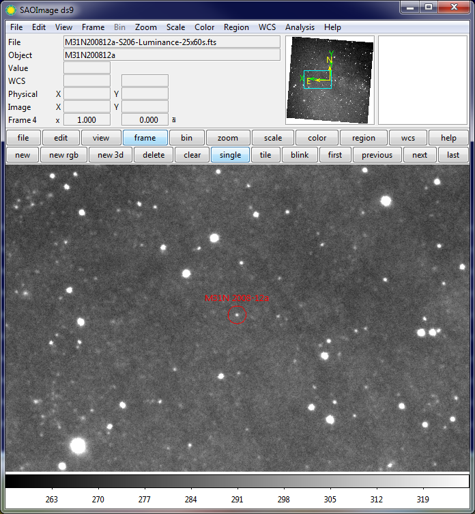
Task: Switch to single frame display mode
Action: 230,154
